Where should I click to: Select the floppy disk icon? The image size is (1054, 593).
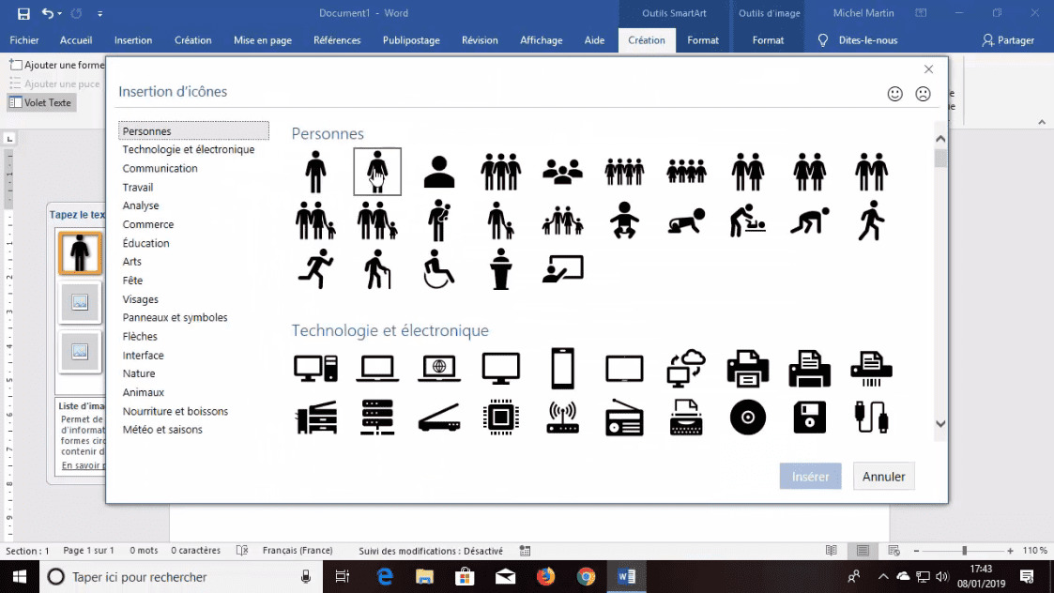809,418
